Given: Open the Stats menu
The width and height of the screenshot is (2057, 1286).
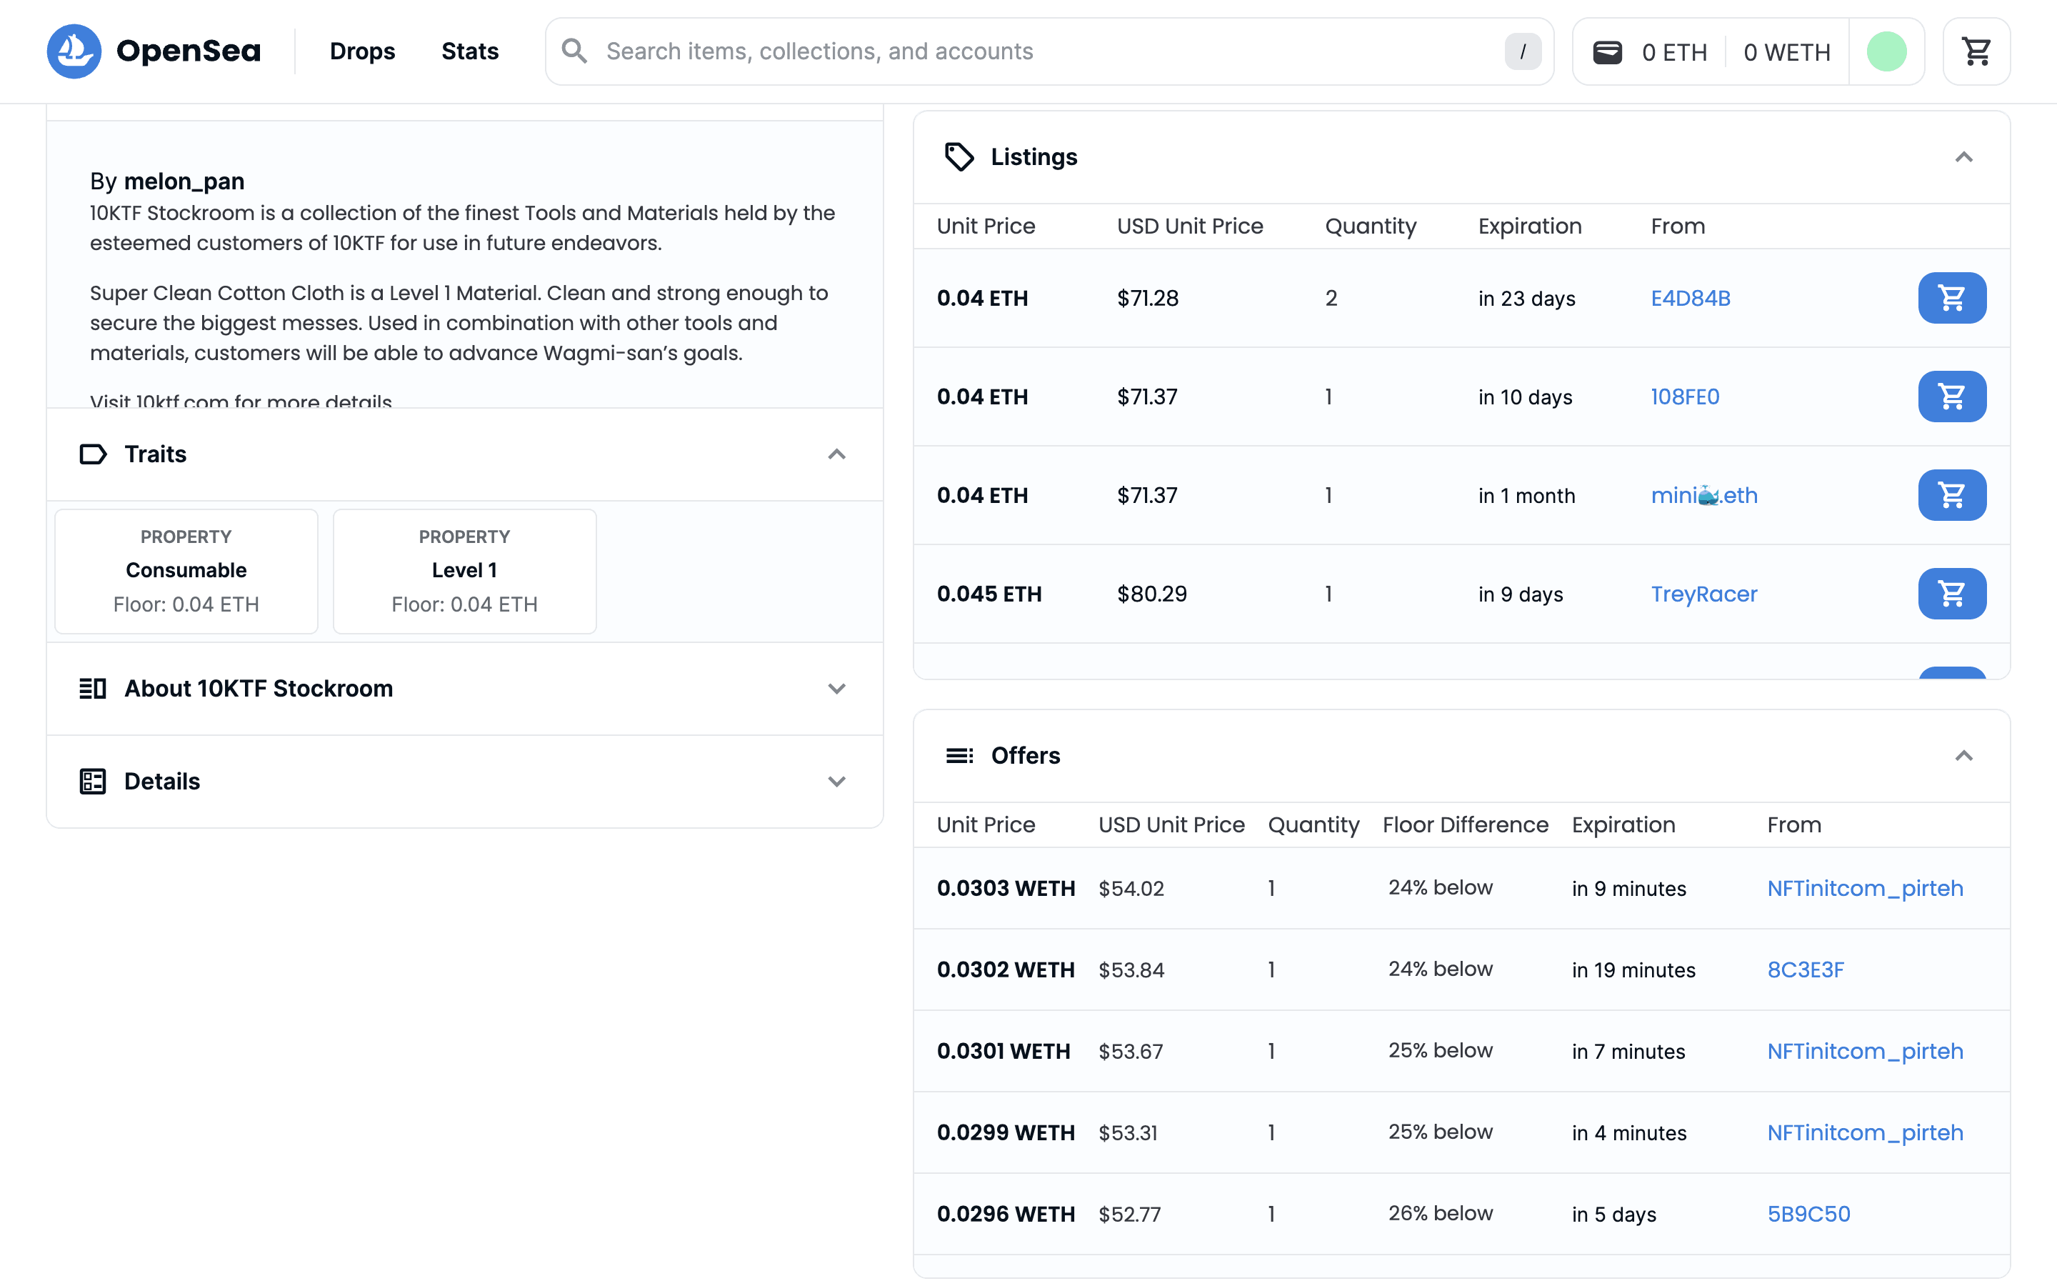Looking at the screenshot, I should pos(469,51).
